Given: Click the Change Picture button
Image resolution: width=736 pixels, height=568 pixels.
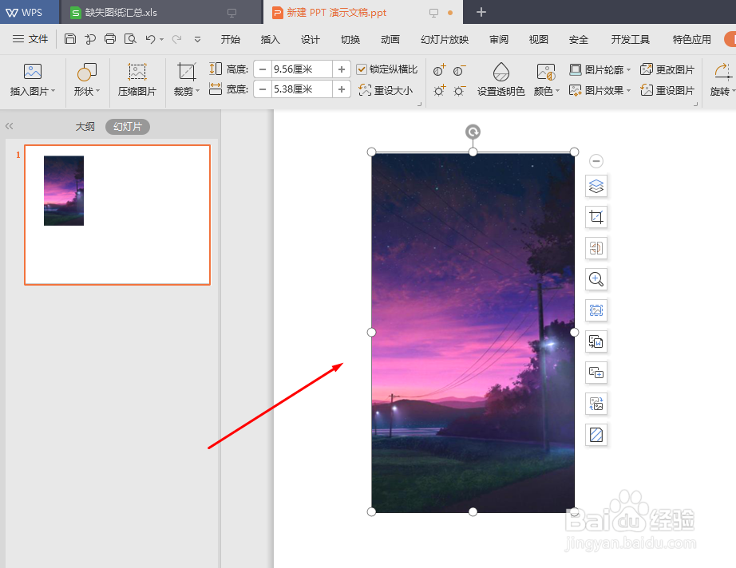Looking at the screenshot, I should [x=667, y=70].
